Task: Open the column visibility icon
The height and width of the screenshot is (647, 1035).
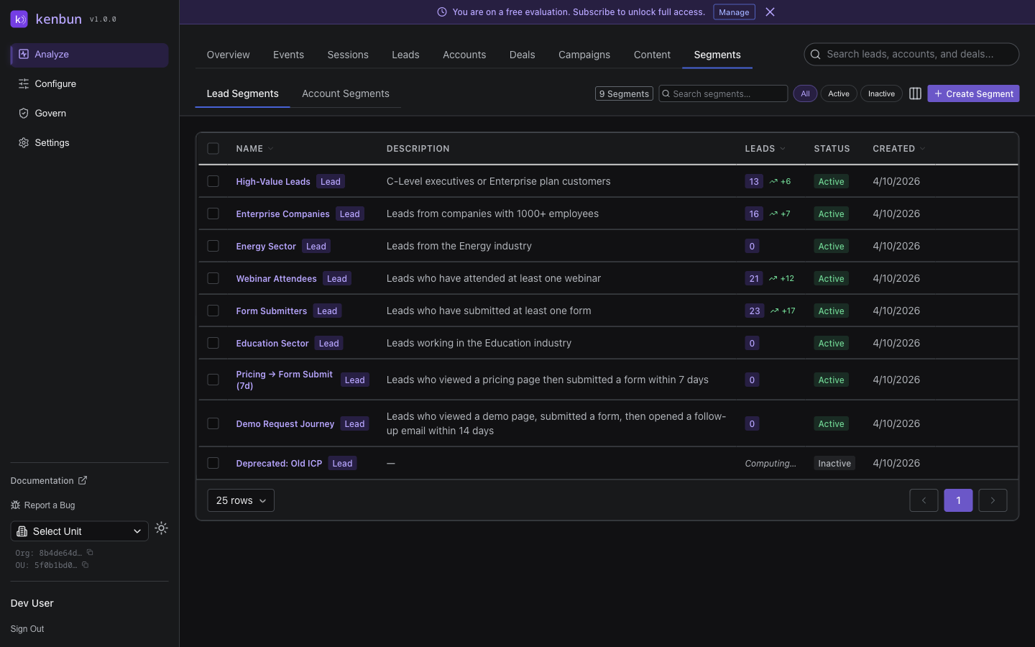Action: 915,93
